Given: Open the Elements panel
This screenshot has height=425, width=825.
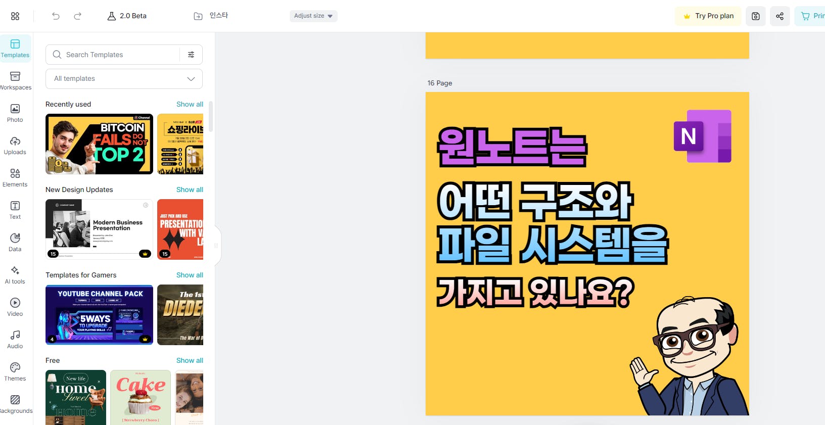Looking at the screenshot, I should [x=15, y=178].
